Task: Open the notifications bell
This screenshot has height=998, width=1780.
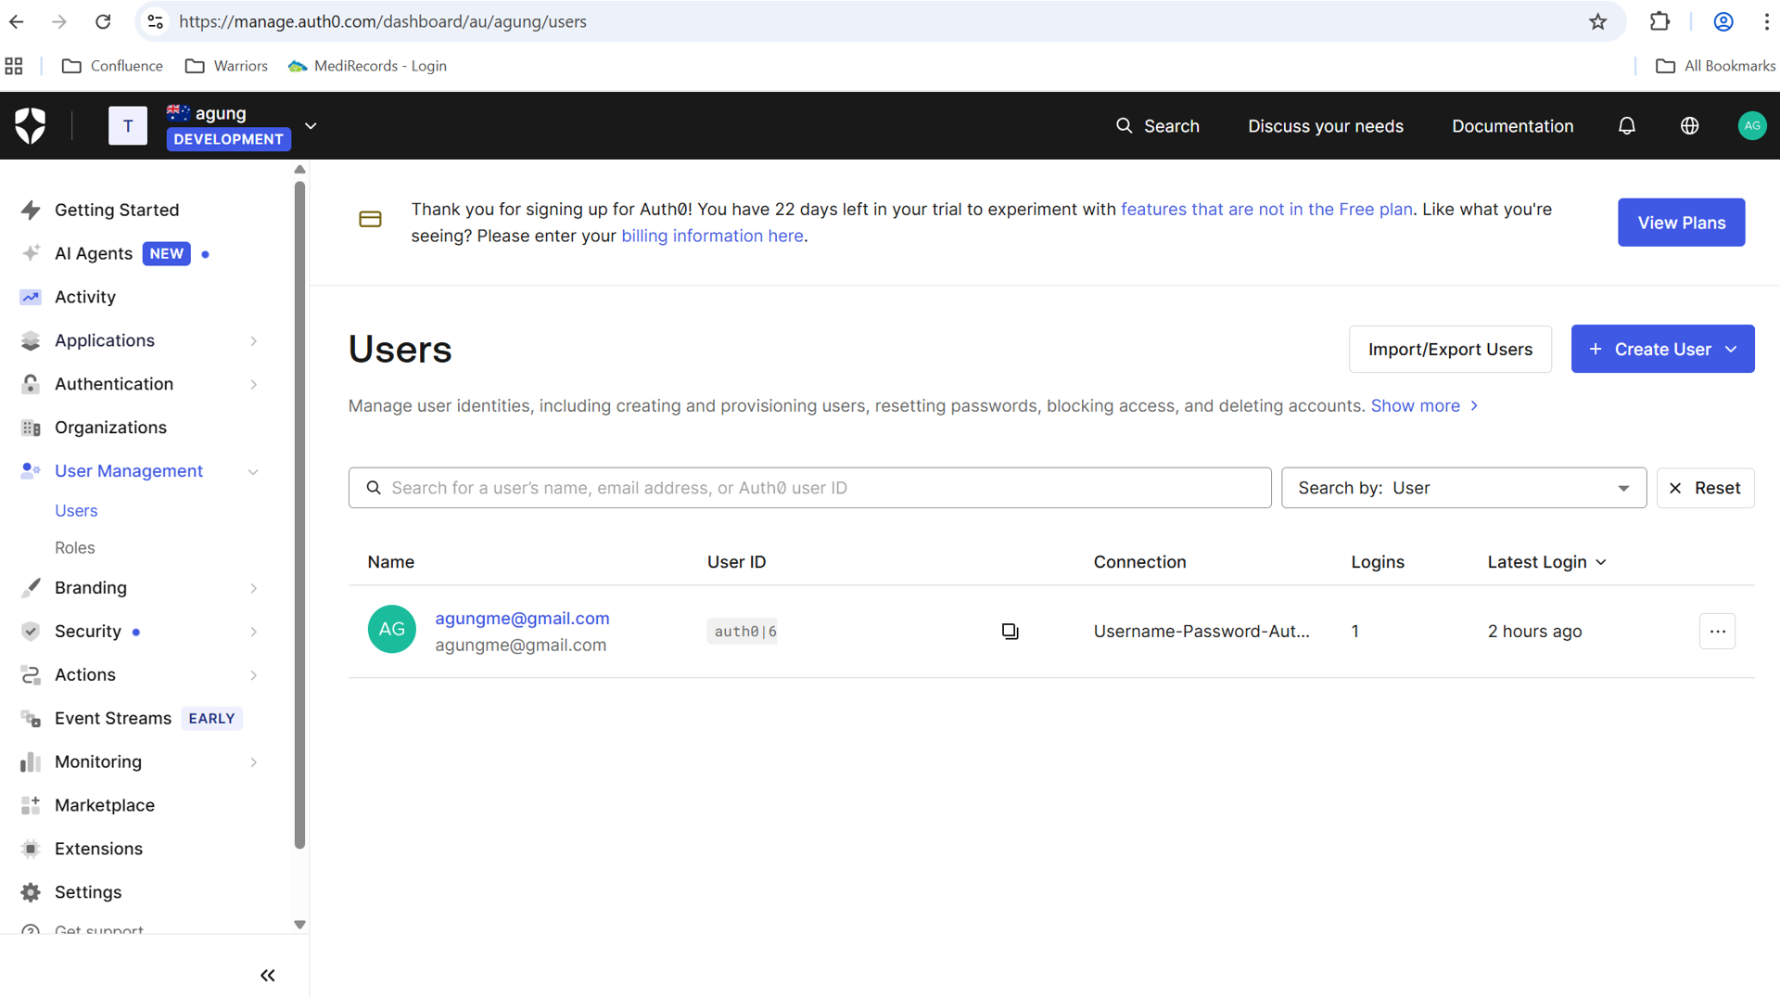Action: tap(1626, 126)
